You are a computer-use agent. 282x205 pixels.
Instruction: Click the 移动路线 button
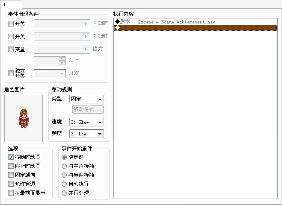pyautogui.click(x=88, y=109)
